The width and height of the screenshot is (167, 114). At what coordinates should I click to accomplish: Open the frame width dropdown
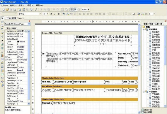click(x=154, y=14)
